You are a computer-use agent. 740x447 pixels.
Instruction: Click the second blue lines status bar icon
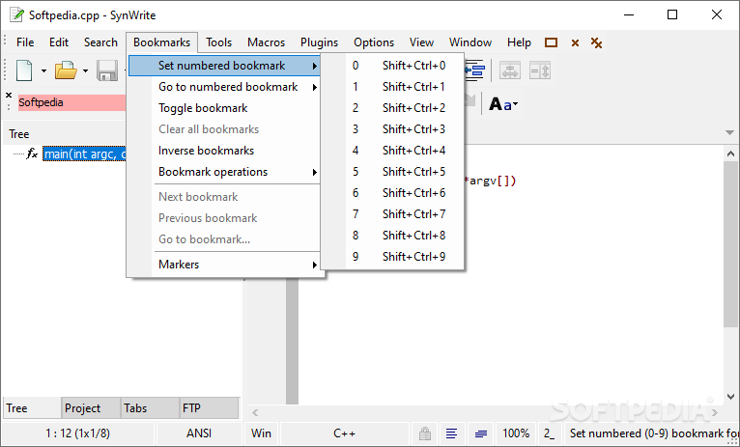(x=481, y=433)
